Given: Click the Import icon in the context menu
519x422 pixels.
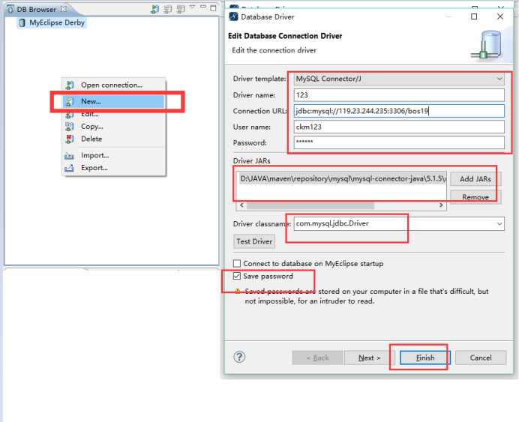Looking at the screenshot, I should [69, 155].
